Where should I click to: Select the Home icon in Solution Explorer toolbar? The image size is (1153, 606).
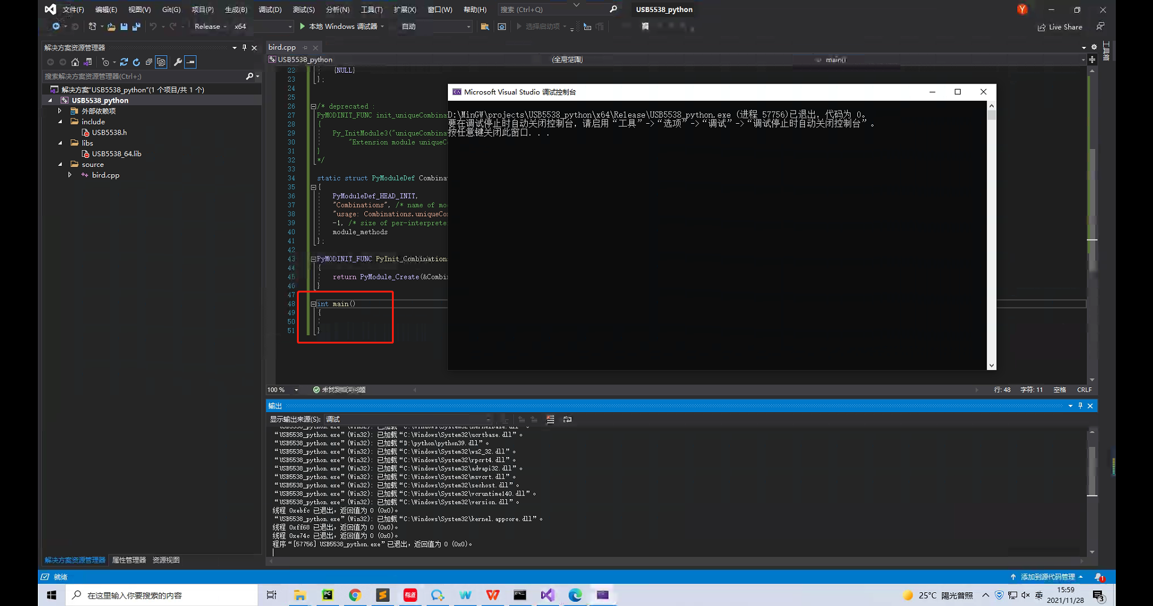[x=75, y=62]
